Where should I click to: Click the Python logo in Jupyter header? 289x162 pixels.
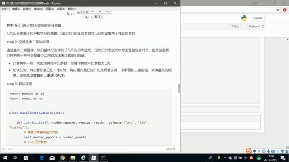click(244, 18)
